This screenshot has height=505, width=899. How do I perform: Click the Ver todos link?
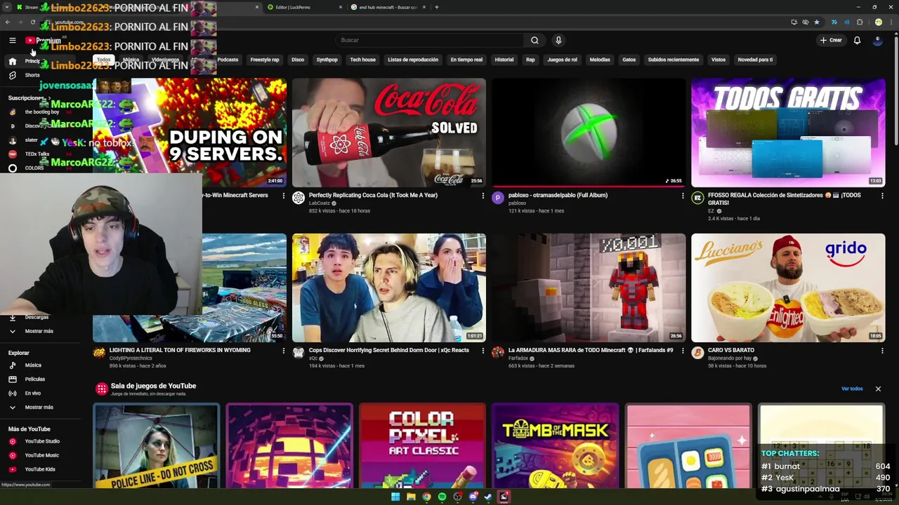[x=852, y=389]
